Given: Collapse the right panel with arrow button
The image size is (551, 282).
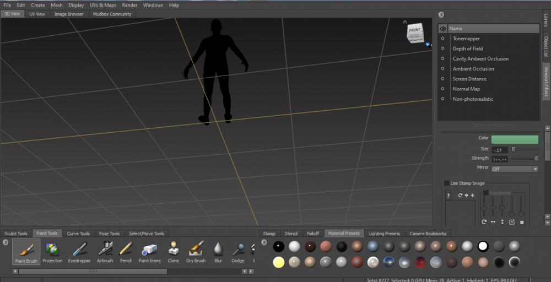Looking at the screenshot, I should tap(441, 15).
